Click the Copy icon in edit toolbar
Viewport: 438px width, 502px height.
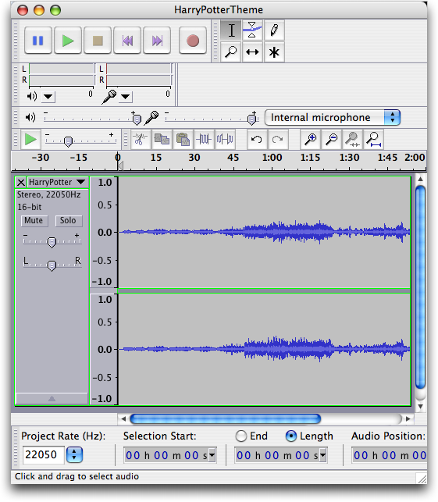(162, 139)
